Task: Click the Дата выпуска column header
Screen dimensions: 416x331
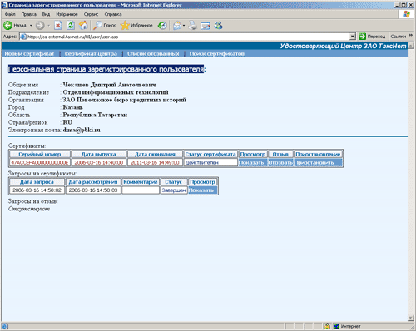Action: point(99,155)
